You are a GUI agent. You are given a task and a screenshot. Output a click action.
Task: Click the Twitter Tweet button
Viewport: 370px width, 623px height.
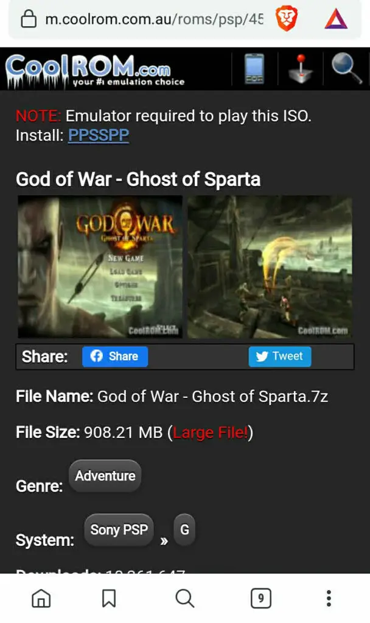[280, 357]
